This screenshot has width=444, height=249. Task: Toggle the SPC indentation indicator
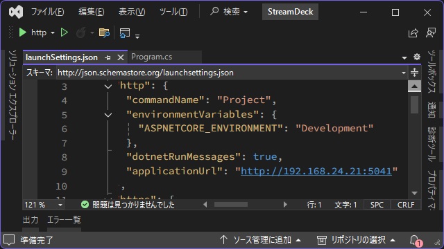(377, 205)
